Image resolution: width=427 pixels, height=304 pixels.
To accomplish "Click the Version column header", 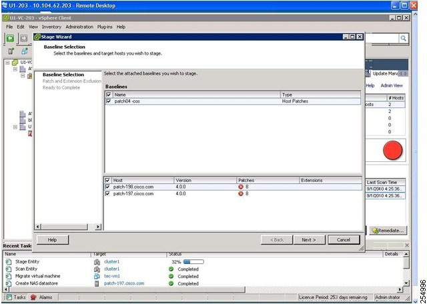I will click(205, 180).
